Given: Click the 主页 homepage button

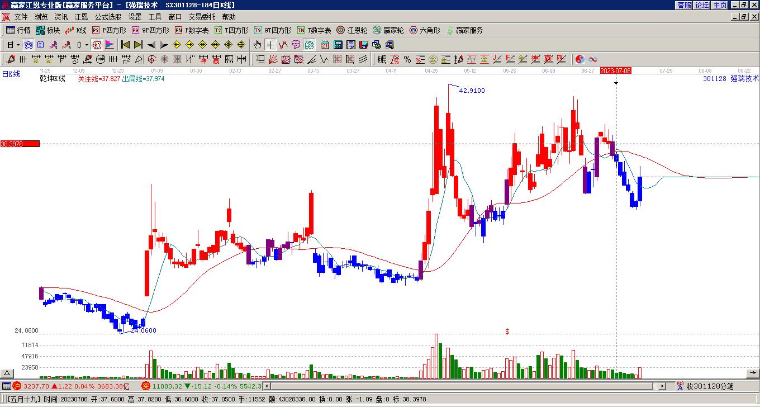Looking at the screenshot, I should 720,4.
